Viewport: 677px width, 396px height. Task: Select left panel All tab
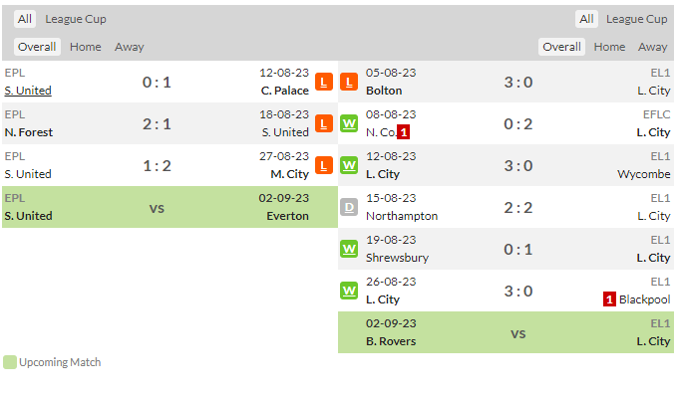[25, 19]
